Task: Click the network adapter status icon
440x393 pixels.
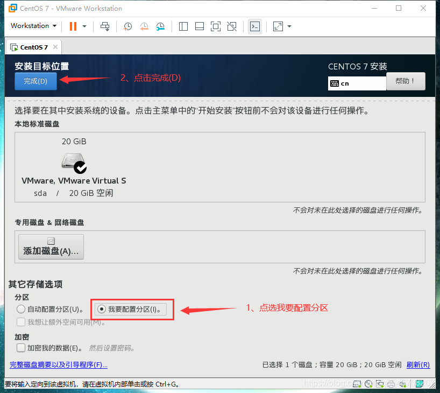Action: pyautogui.click(x=380, y=383)
